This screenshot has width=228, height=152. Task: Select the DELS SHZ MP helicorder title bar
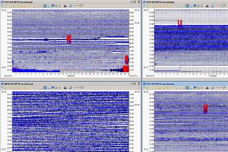coord(185,84)
